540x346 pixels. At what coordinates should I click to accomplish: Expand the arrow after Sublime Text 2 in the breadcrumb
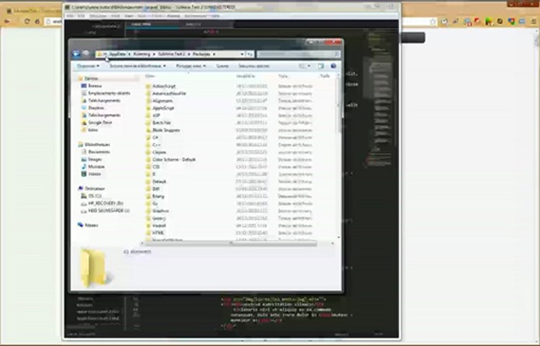189,54
